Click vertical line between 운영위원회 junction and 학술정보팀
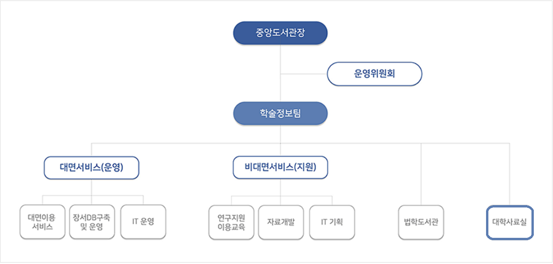The width and height of the screenshot is (553, 264). pos(280,88)
